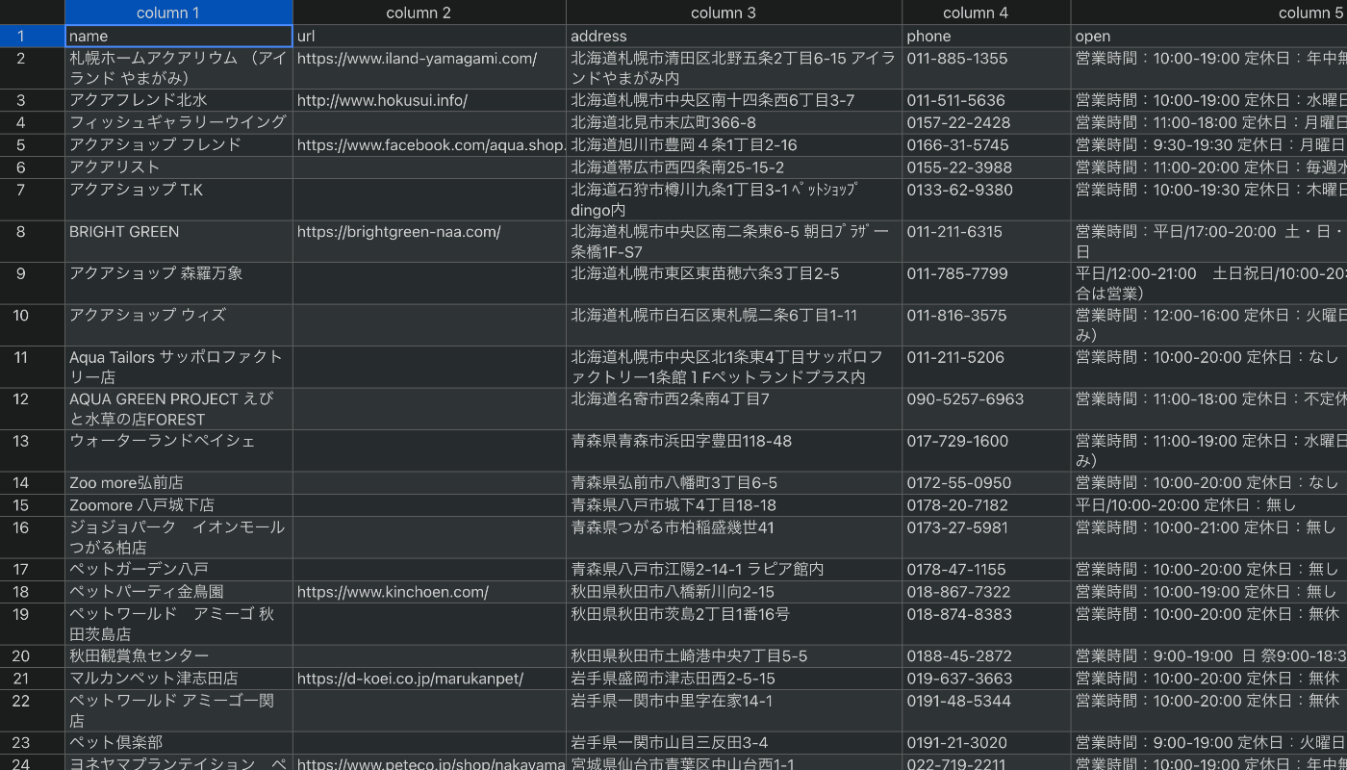Image resolution: width=1347 pixels, height=770 pixels.
Task: Select the 'フィッシュギャラリーウイング' name cell
Action: (x=179, y=123)
